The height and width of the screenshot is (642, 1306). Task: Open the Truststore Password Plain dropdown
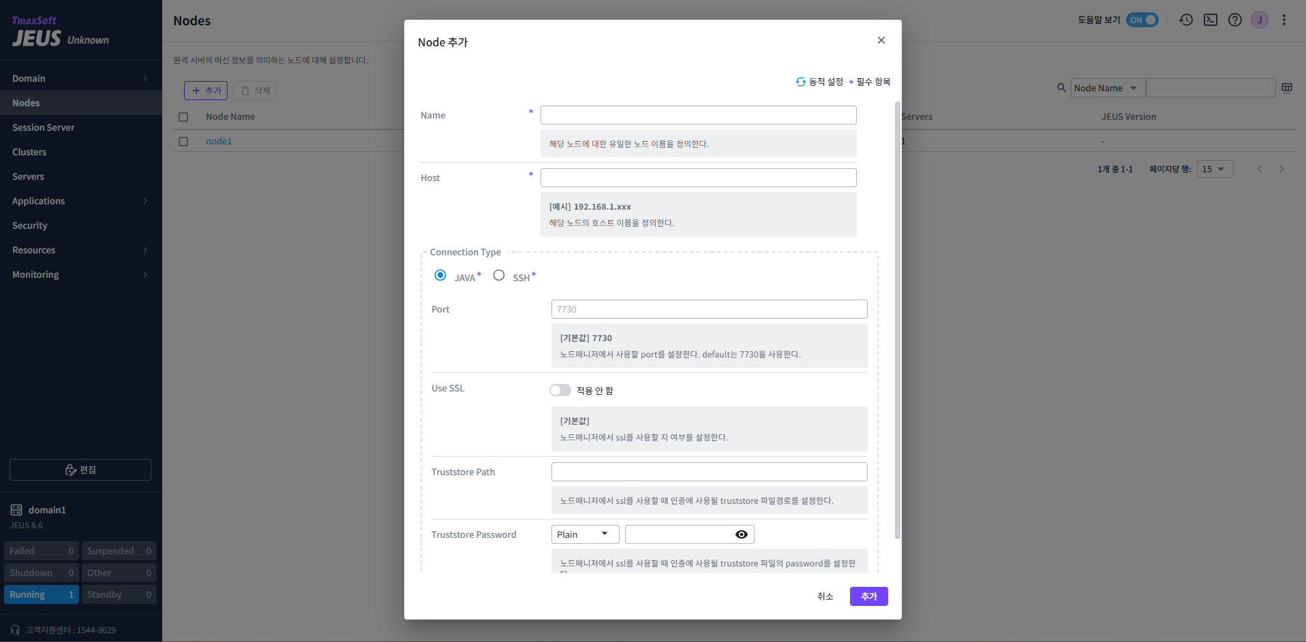click(x=584, y=534)
